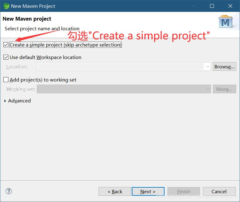The image size is (240, 202).
Task: Click the 'New Maven project' heading
Action: (27, 19)
